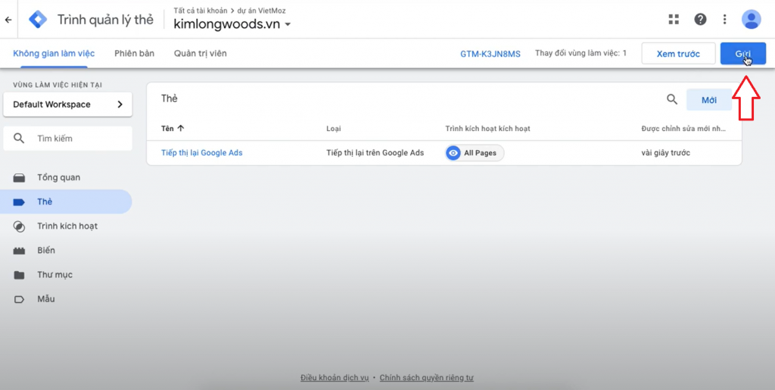This screenshot has height=390, width=775.
Task: Click the Được chỉnh sửa mới nhất header
Action: click(x=683, y=129)
